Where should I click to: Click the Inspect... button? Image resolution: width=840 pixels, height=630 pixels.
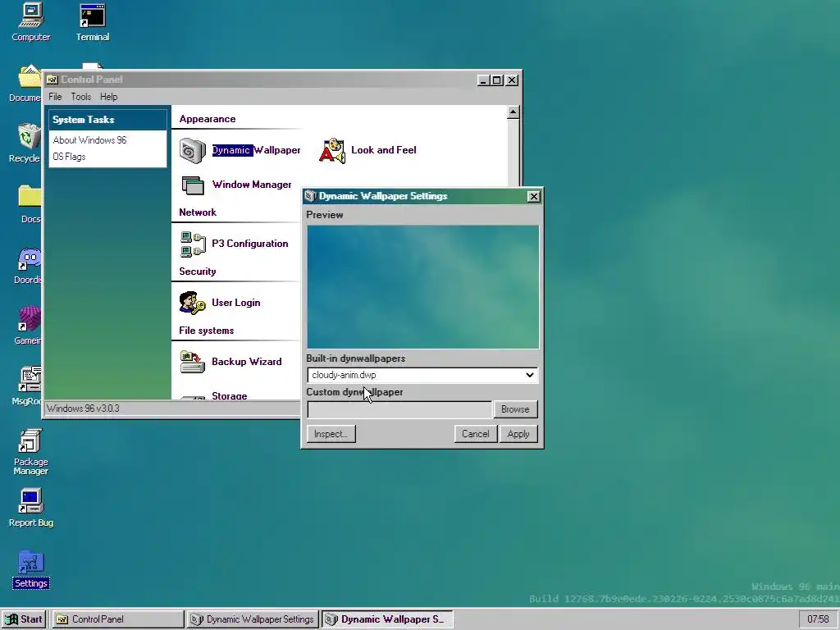[x=331, y=434]
